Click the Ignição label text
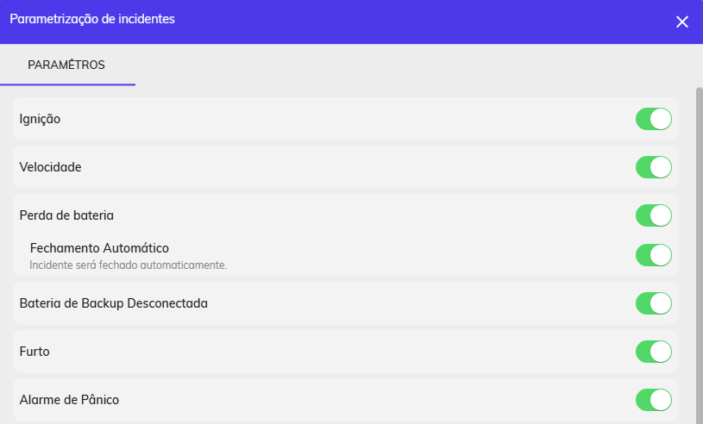This screenshot has width=703, height=424. [x=40, y=119]
